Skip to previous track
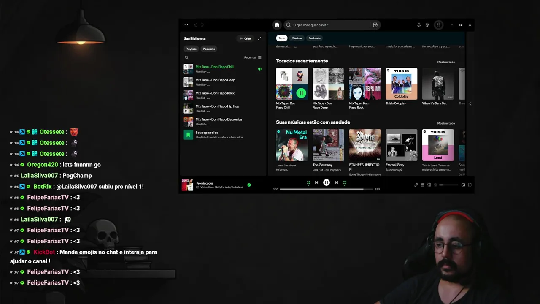This screenshot has width=540, height=304. click(x=316, y=182)
